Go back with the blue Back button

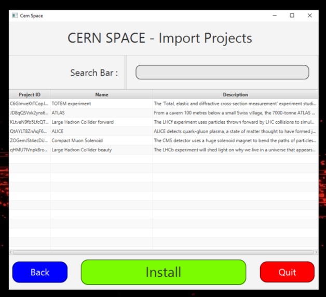coord(40,272)
